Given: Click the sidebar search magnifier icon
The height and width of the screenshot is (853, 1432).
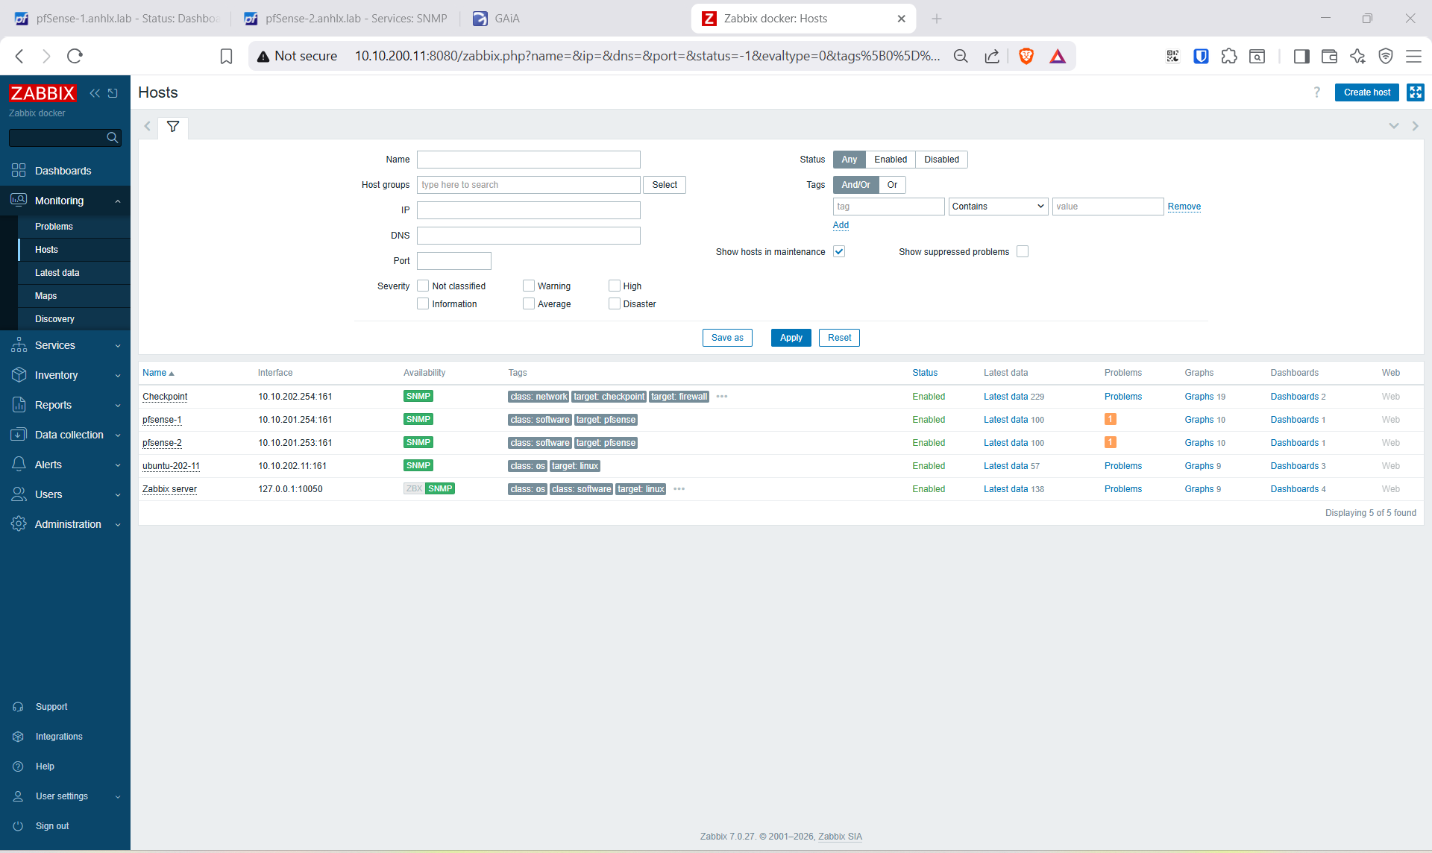Looking at the screenshot, I should [x=113, y=138].
